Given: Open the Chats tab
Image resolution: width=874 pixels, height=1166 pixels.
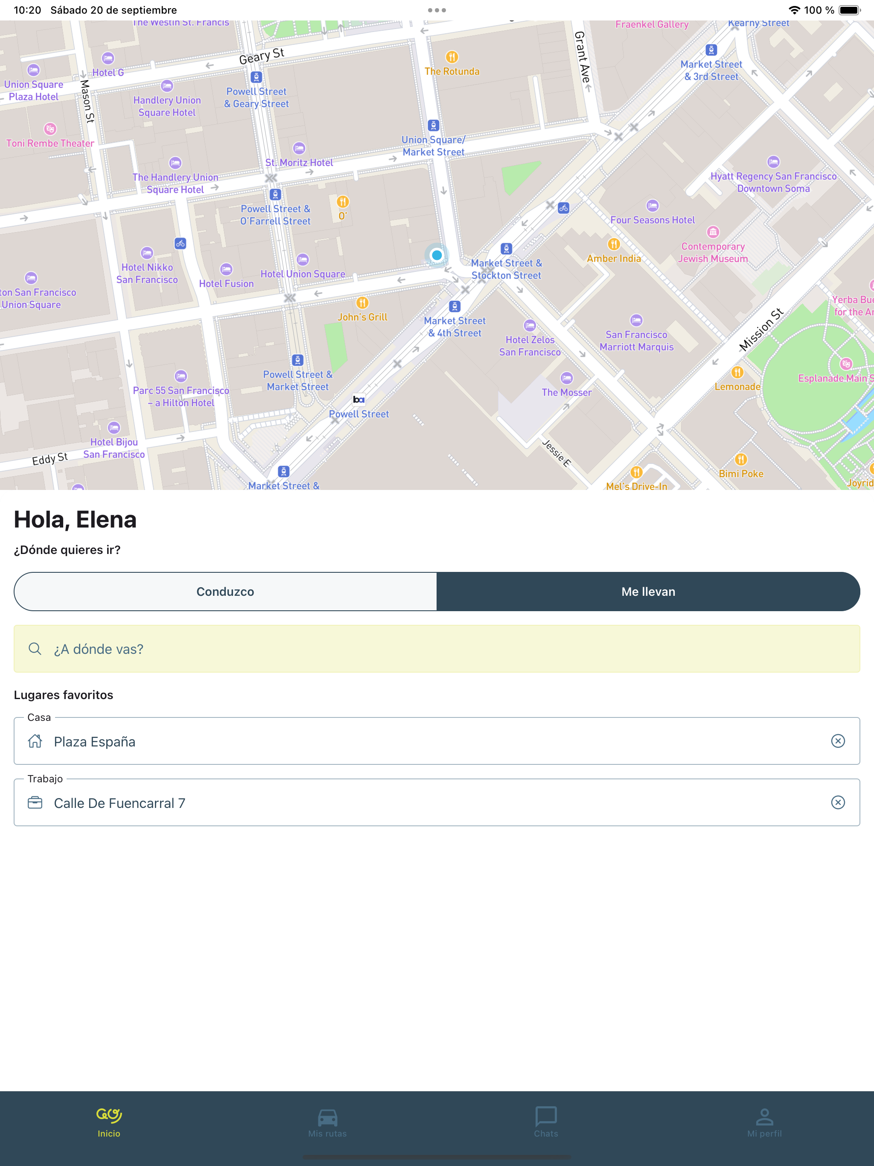Looking at the screenshot, I should 546,1123.
